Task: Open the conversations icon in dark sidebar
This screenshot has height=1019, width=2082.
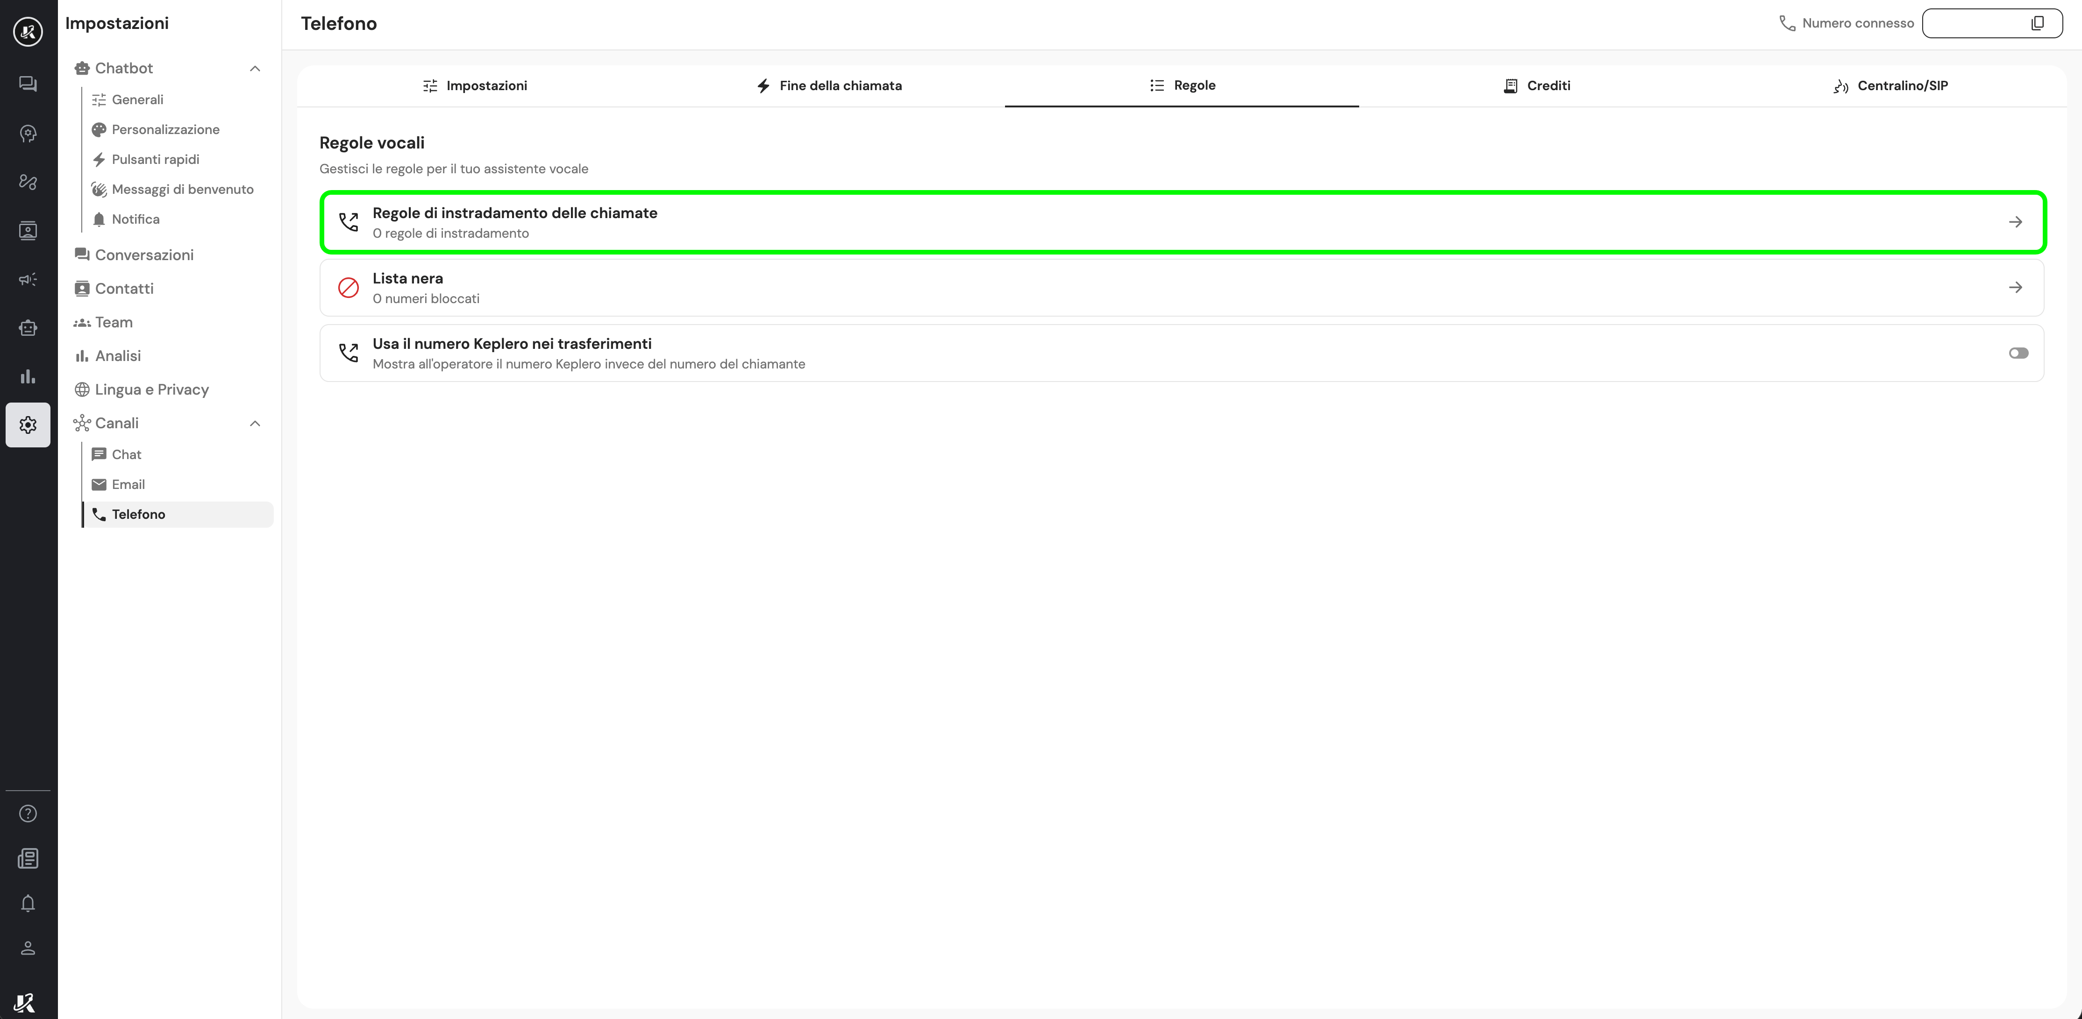Action: coord(29,84)
